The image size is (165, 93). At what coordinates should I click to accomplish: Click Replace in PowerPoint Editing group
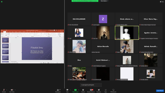[x=60, y=34]
